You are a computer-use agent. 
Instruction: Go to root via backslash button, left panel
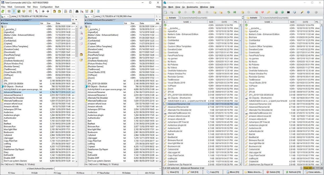pyautogui.click(x=73, y=16)
